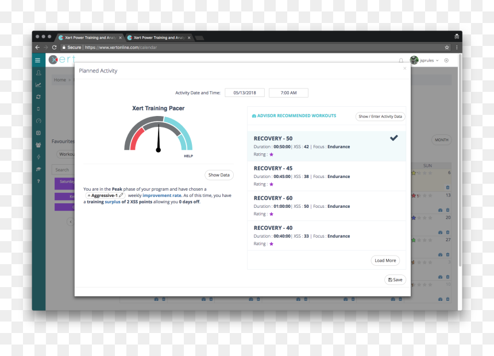Viewport: 494px width, 356px height.
Task: Click the lightning bolt icon in sidebar
Action: (x=38, y=157)
